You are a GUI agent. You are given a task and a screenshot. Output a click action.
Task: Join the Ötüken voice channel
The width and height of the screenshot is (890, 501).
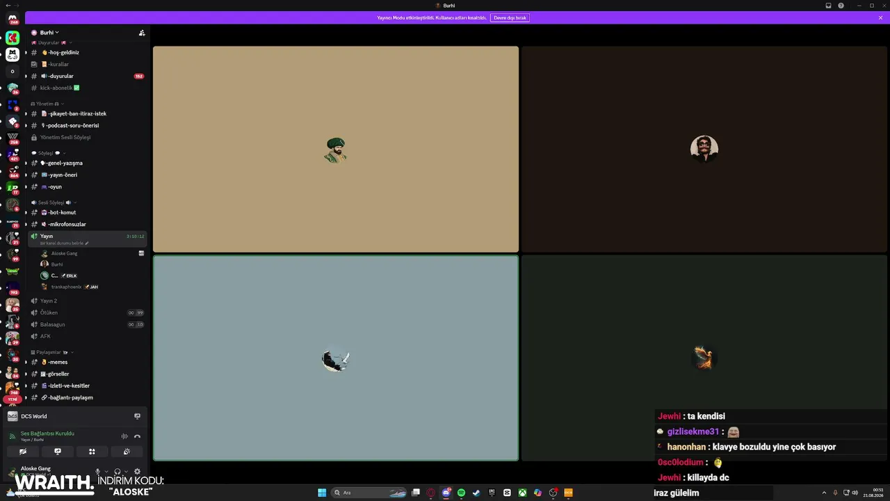point(87,312)
